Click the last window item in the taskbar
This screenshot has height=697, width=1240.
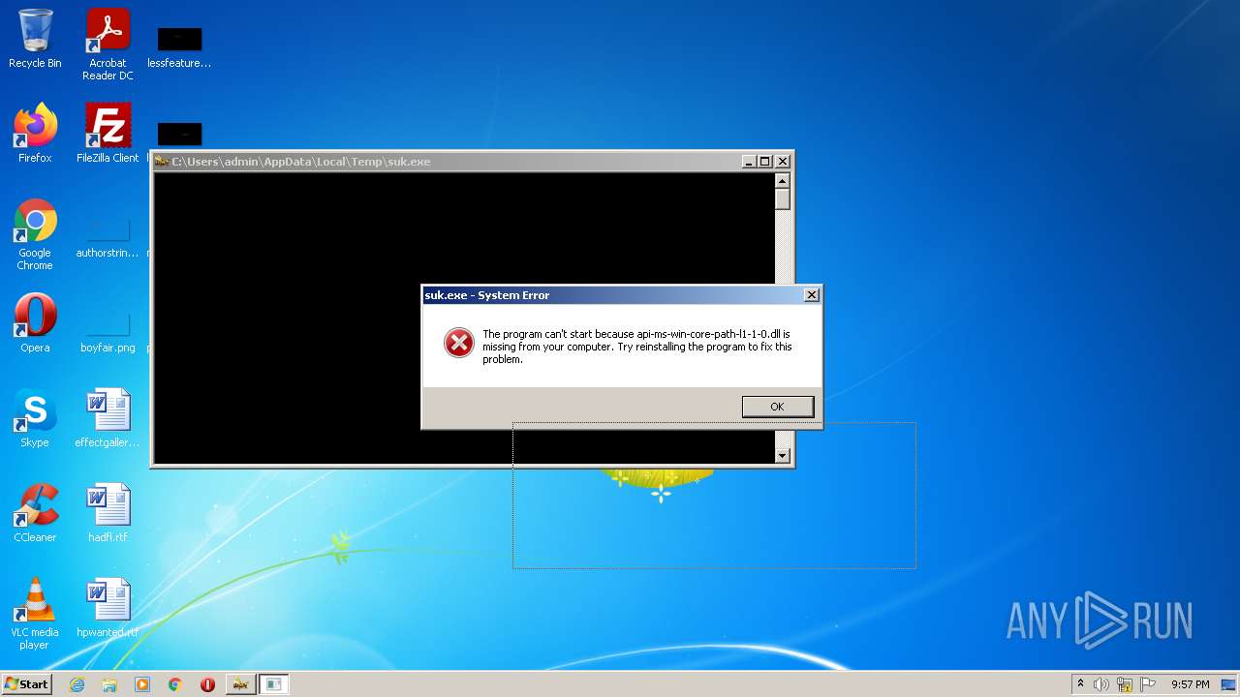pyautogui.click(x=274, y=684)
